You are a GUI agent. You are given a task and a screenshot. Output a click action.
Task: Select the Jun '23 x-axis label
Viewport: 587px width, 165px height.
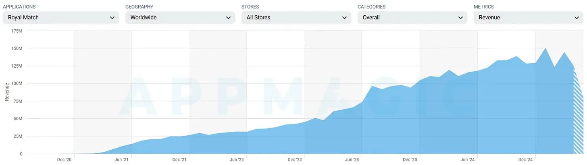click(352, 160)
